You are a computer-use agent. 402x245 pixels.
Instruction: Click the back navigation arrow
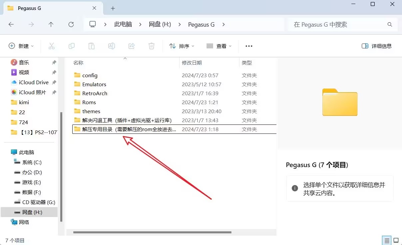[x=11, y=24]
